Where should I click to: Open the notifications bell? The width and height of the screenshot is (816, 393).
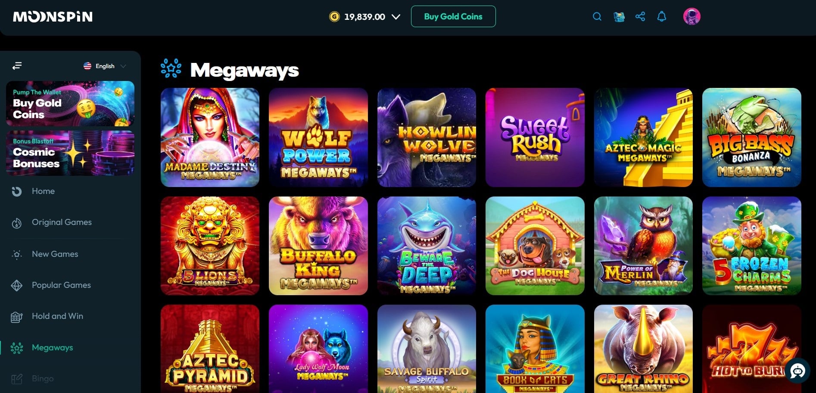(x=662, y=17)
